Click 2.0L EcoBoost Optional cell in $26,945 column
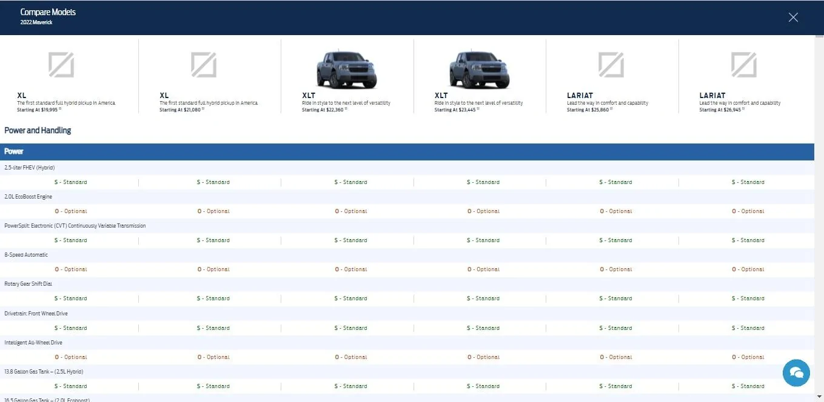Screen dimensions: 824x402 (748, 211)
